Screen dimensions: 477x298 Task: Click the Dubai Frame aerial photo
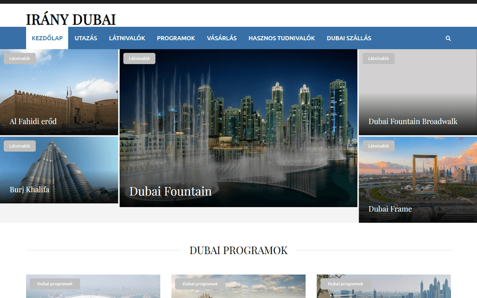[418, 180]
